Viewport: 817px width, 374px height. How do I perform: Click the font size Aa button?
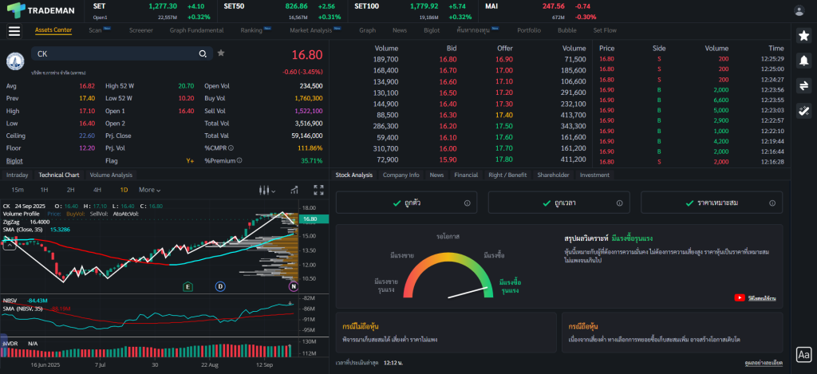[x=803, y=355]
